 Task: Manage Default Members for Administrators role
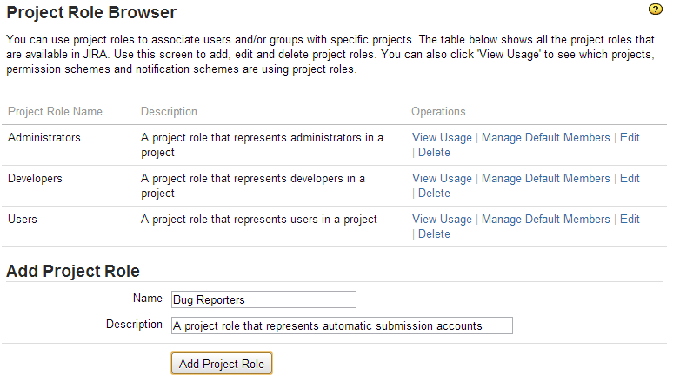tap(545, 138)
